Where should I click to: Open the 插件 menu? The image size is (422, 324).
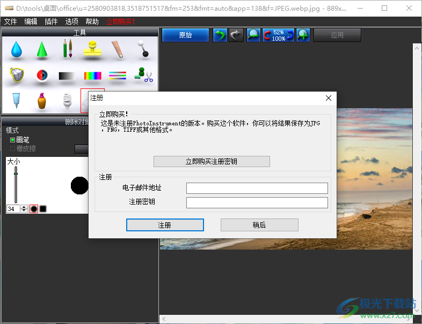[51, 21]
